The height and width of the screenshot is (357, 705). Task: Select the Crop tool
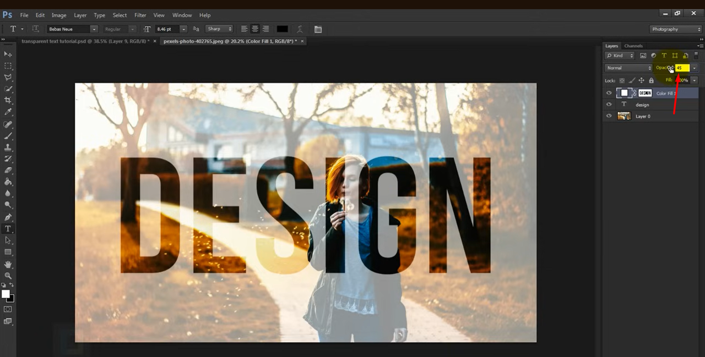coord(8,100)
